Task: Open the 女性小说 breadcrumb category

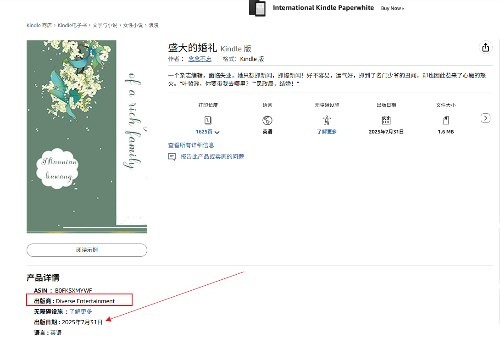Action: point(133,25)
